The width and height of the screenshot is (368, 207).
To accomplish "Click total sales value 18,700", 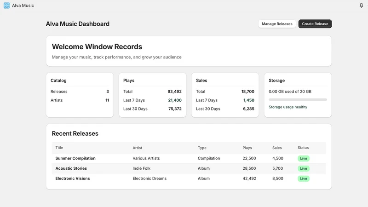I will pyautogui.click(x=248, y=92).
